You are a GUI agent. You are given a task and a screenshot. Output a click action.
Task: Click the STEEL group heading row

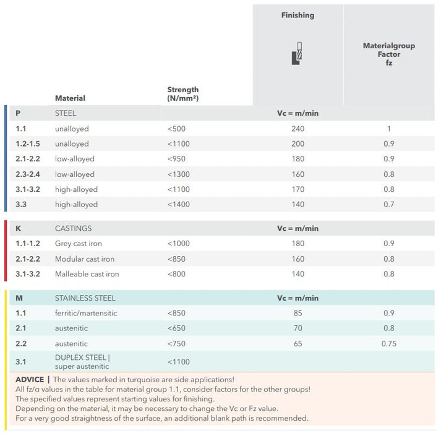tap(66, 114)
